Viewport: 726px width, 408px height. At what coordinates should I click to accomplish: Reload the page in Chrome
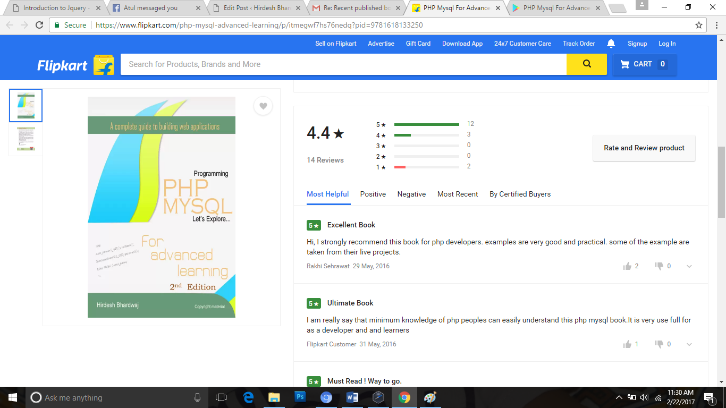point(39,25)
